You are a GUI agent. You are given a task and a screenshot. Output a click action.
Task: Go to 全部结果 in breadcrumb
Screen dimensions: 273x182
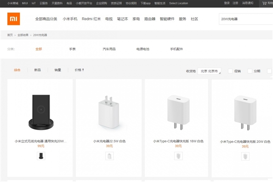click(23, 35)
